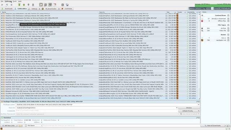Click the Start all Downloads button
Image resolution: width=231 pixels, height=130 pixels.
pos(213,126)
